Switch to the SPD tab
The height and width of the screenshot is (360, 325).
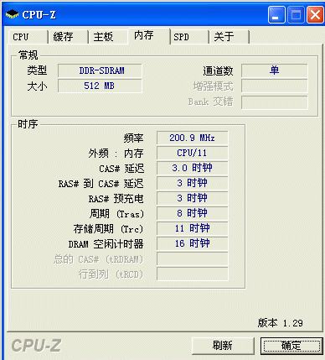click(x=190, y=37)
